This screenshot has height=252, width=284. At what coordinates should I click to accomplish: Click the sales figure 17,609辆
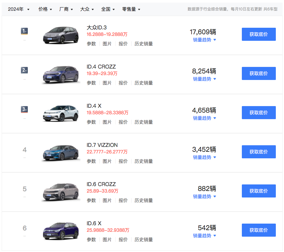coord(203,32)
